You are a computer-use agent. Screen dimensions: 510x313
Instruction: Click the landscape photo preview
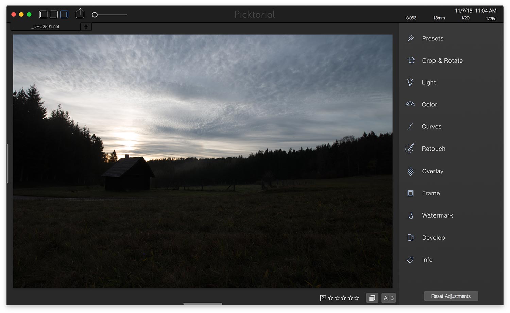[203, 161]
